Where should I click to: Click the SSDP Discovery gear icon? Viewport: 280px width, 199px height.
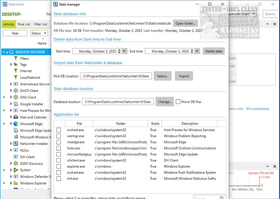pos(16,163)
